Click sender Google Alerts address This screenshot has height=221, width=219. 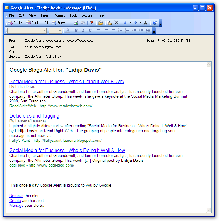(x=61, y=41)
